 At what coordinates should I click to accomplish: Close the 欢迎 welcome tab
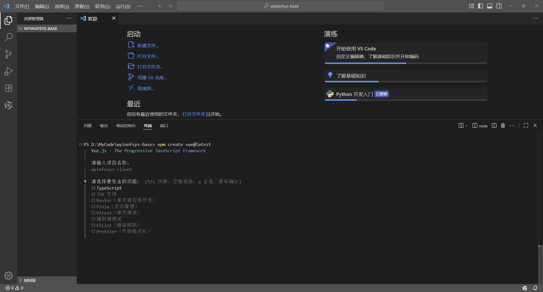[114, 18]
